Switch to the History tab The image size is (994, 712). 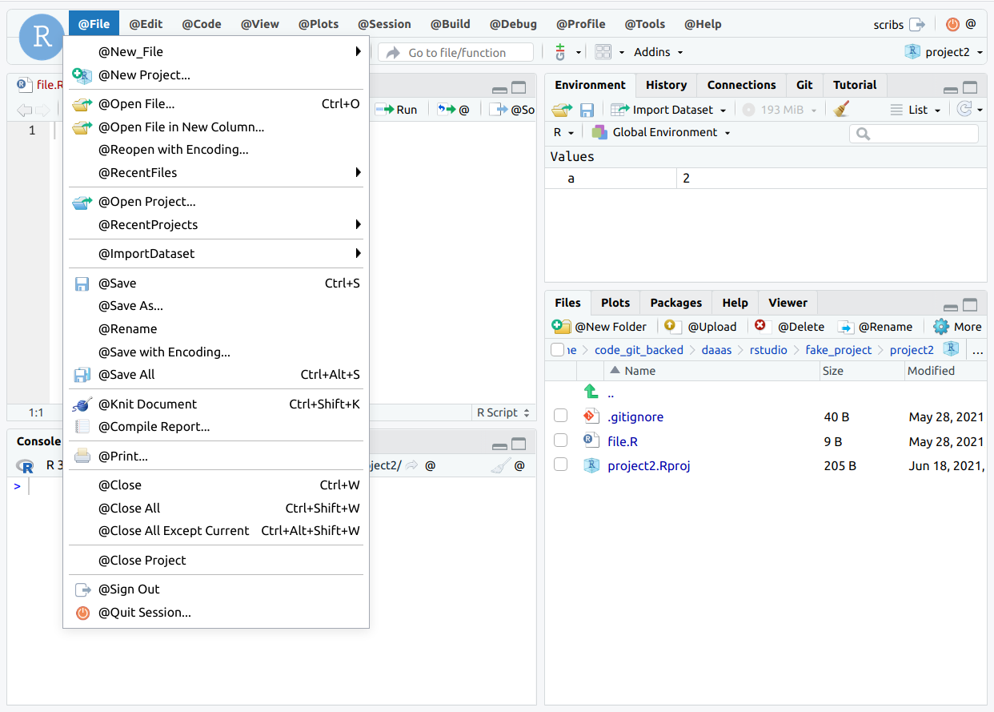[666, 85]
